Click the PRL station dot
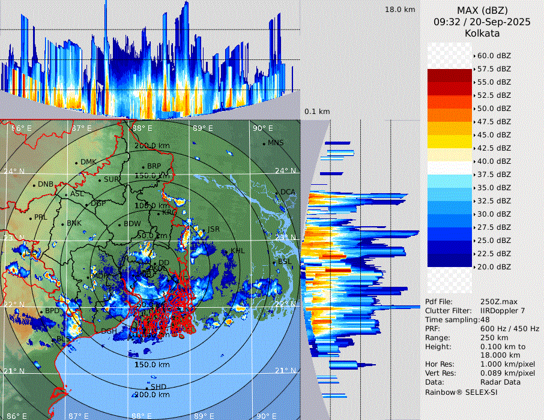 (30, 218)
